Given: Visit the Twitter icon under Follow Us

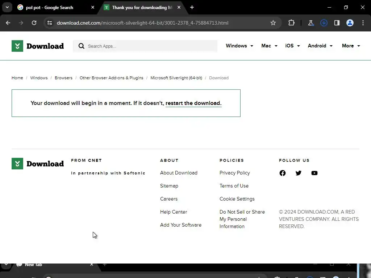Looking at the screenshot, I should coord(299,173).
